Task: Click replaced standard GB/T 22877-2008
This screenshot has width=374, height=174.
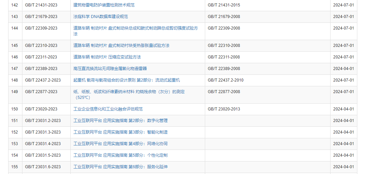Action: coord(224,92)
